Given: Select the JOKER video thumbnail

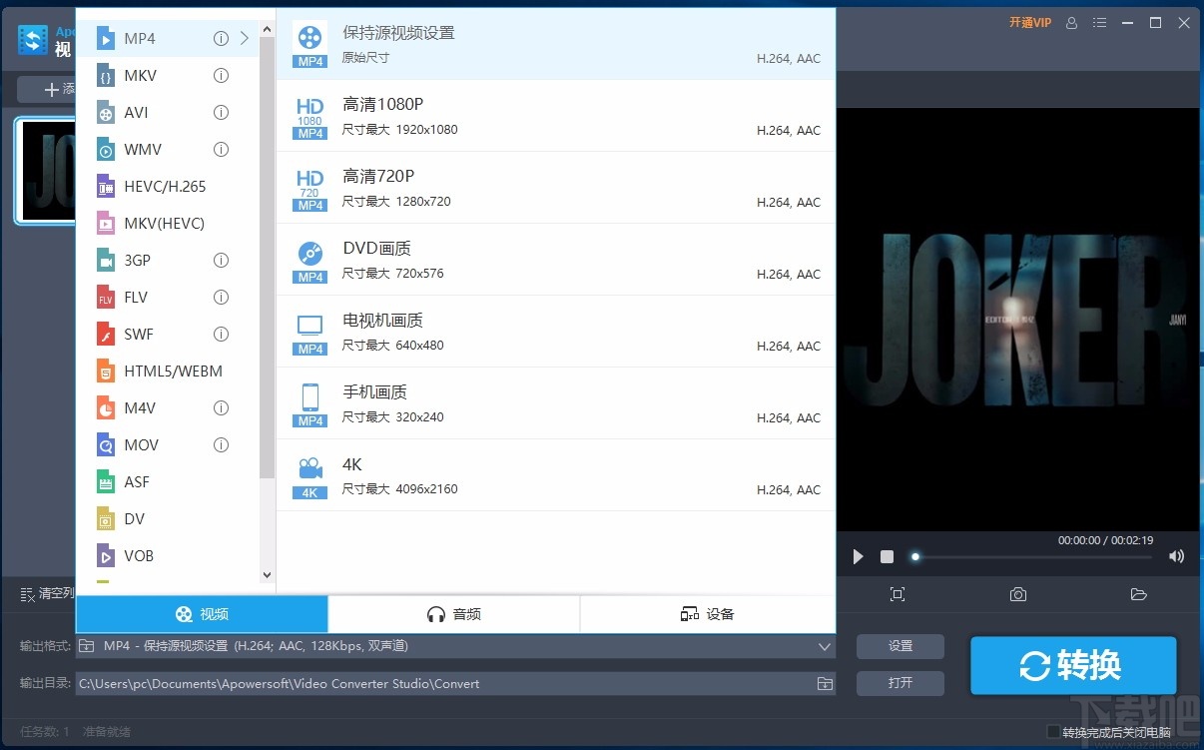Looking at the screenshot, I should pyautogui.click(x=47, y=170).
